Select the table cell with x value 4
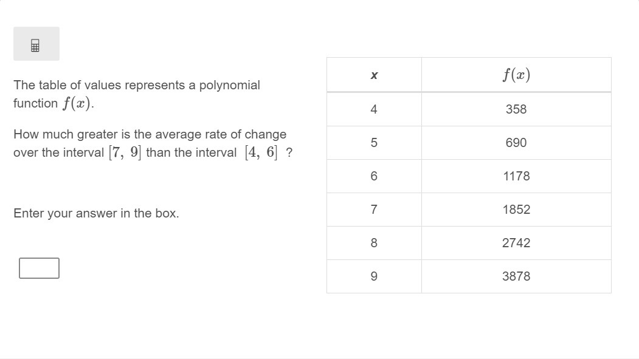Image resolution: width=639 pixels, height=359 pixels. tap(374, 109)
